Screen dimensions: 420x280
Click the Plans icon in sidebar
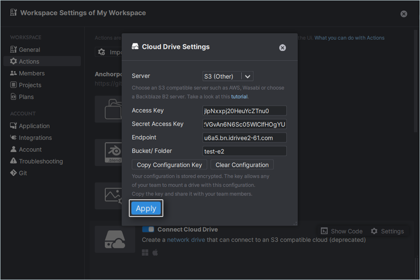pos(14,97)
